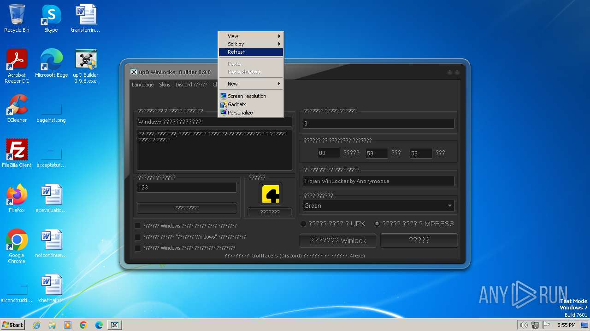The image size is (590, 331).
Task: Click the volume speaker tray icon
Action: [x=524, y=325]
